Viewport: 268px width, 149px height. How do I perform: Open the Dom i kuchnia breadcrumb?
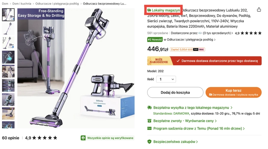[x=22, y=4]
